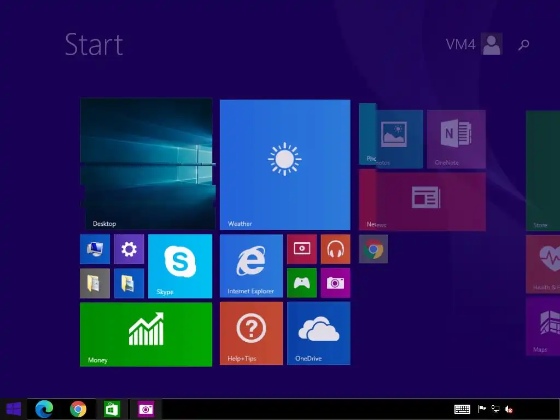Open the Games controller tile
Screen dimensions: 560x420
click(302, 283)
